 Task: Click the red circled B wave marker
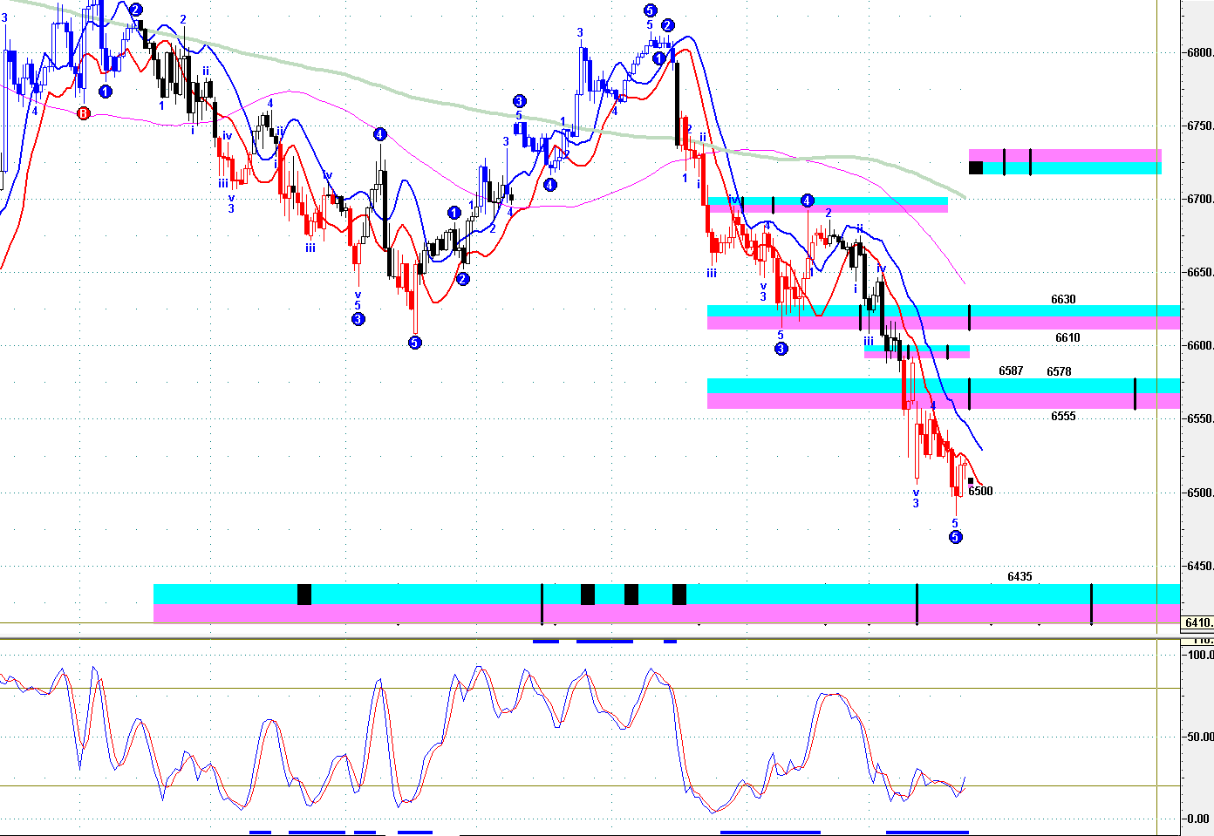[x=84, y=113]
